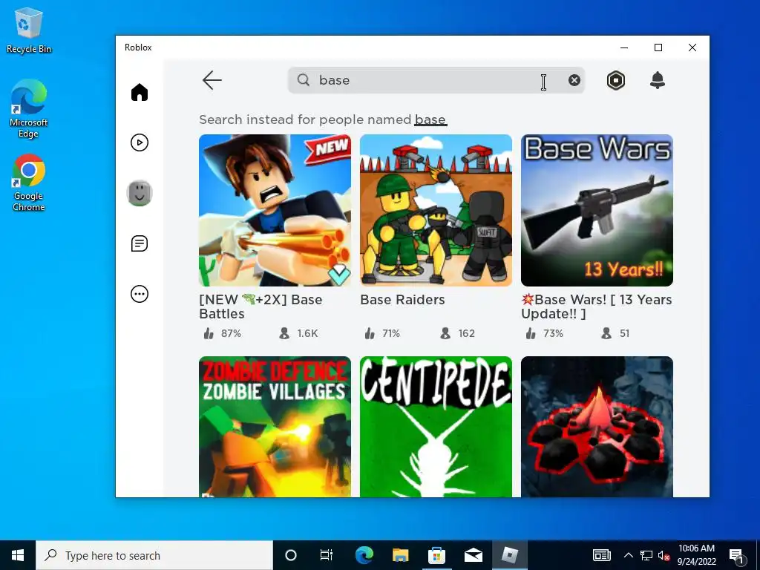Open Base Wars 13 Years thumbnail
The width and height of the screenshot is (760, 570).
click(x=597, y=210)
